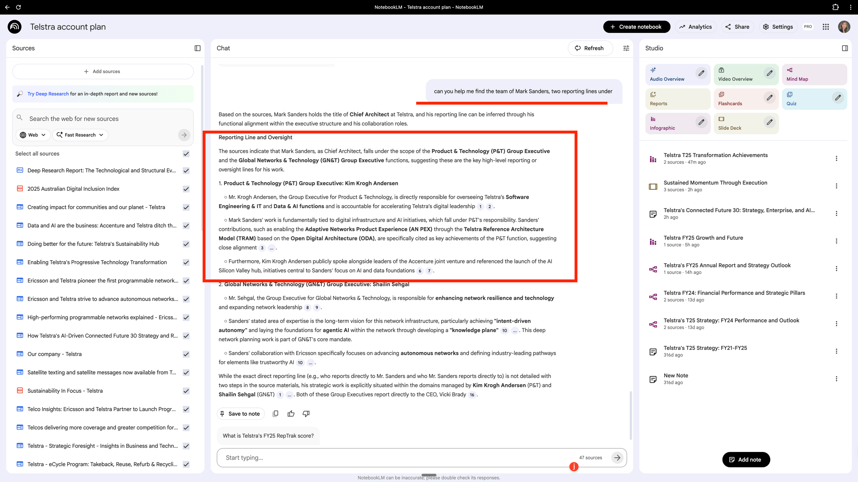Collapse the Sources panel
This screenshot has height=482, width=858.
click(x=198, y=48)
